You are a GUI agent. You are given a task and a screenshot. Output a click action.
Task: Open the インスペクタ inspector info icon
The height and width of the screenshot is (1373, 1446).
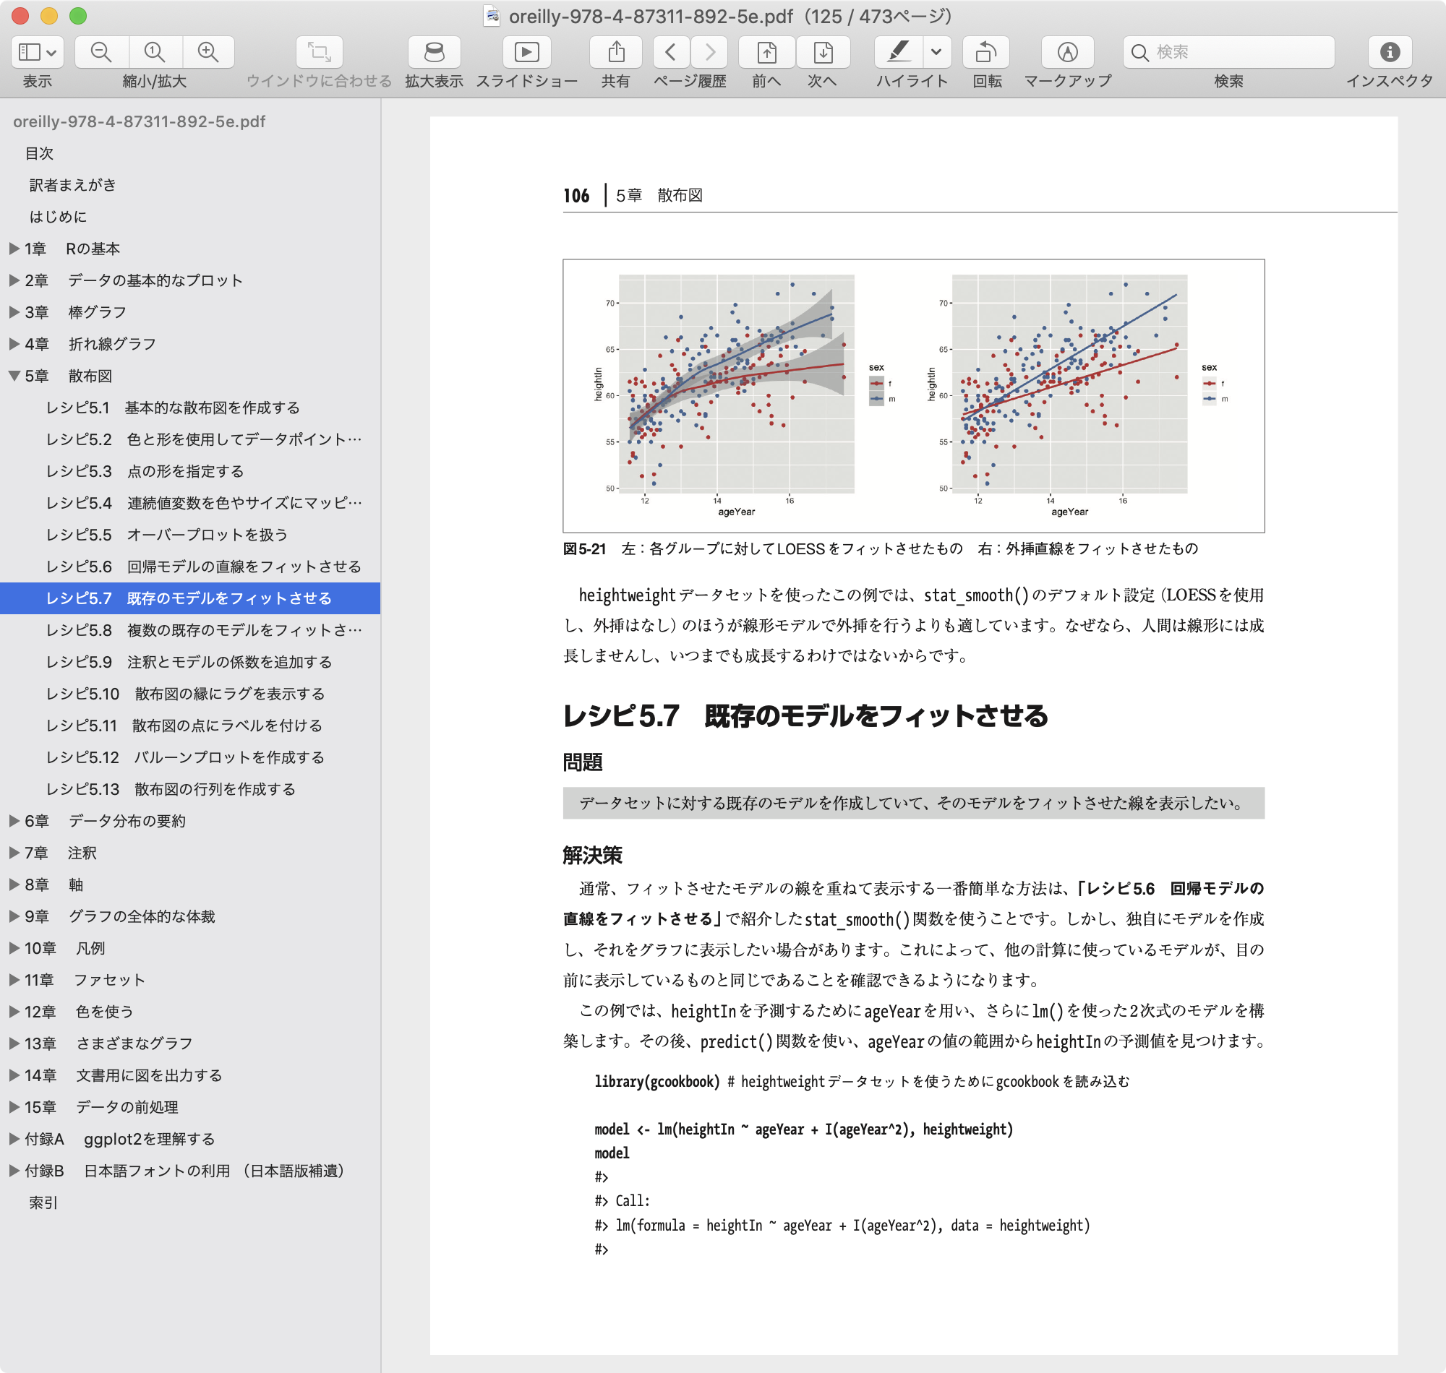[1390, 52]
